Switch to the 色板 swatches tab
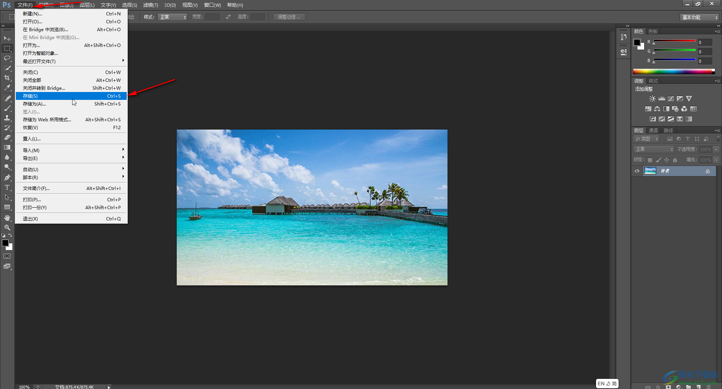 point(653,32)
